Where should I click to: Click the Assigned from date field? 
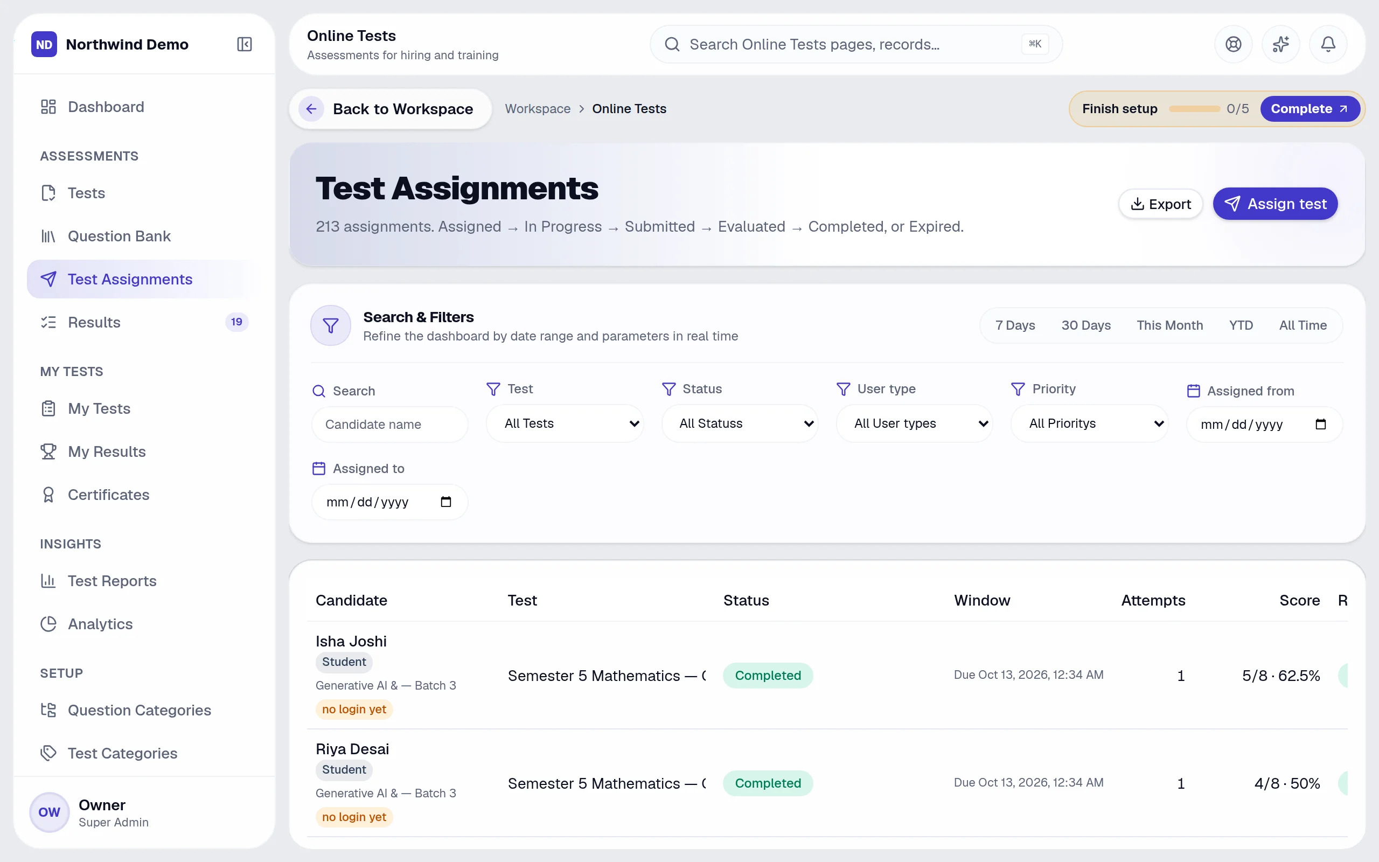1264,424
